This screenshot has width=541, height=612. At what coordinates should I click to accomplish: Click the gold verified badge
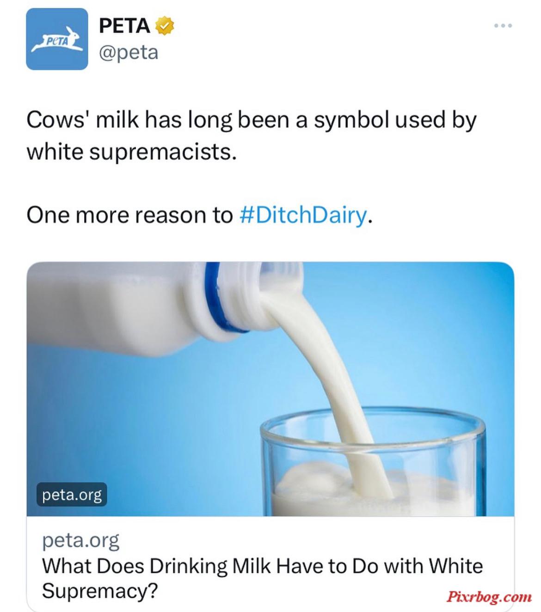tap(164, 26)
